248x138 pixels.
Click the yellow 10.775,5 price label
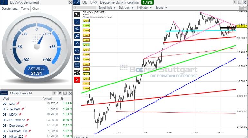tap(242, 26)
